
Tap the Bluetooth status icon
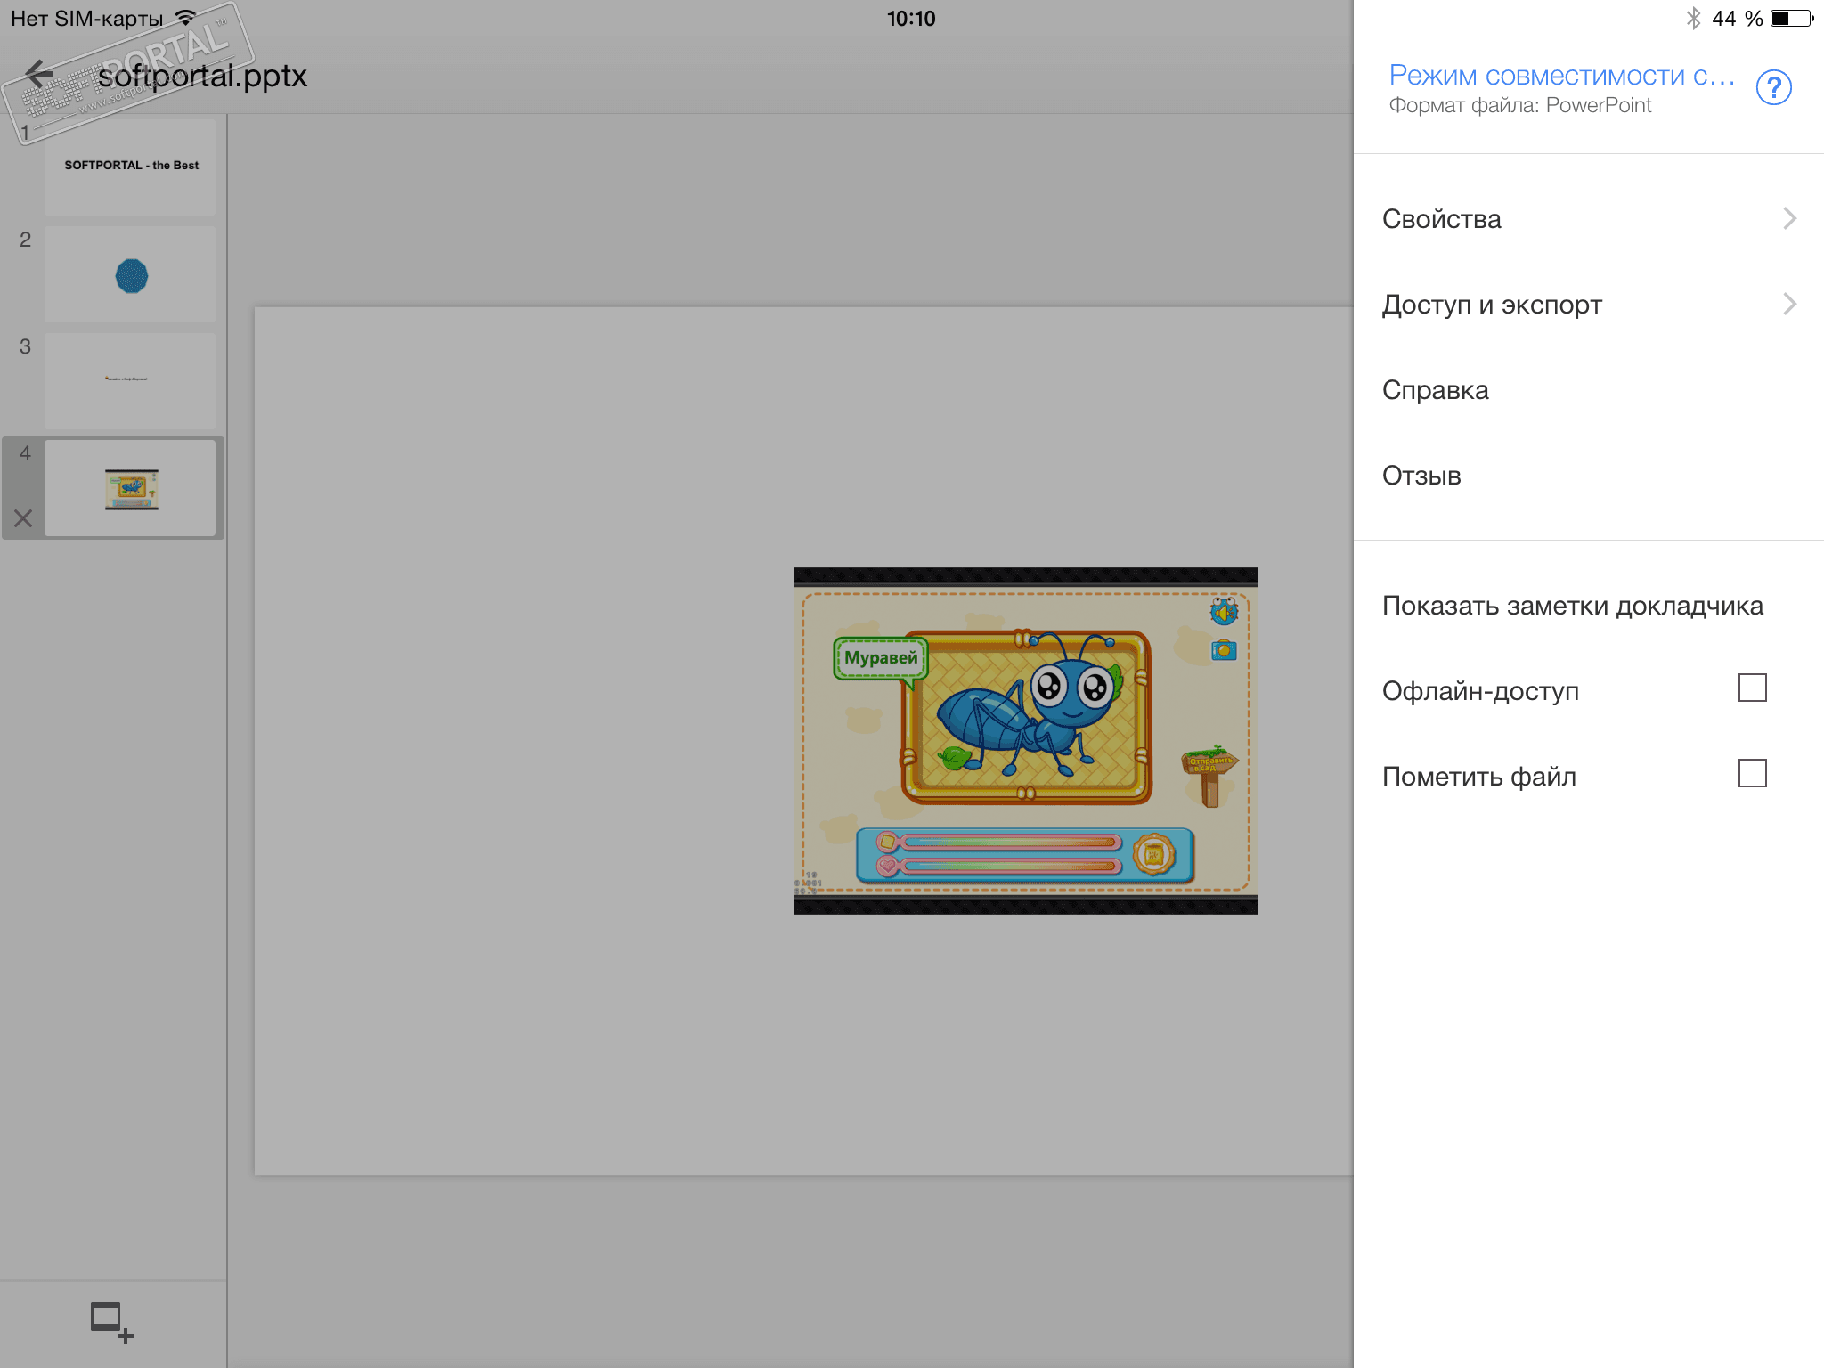1693,19
